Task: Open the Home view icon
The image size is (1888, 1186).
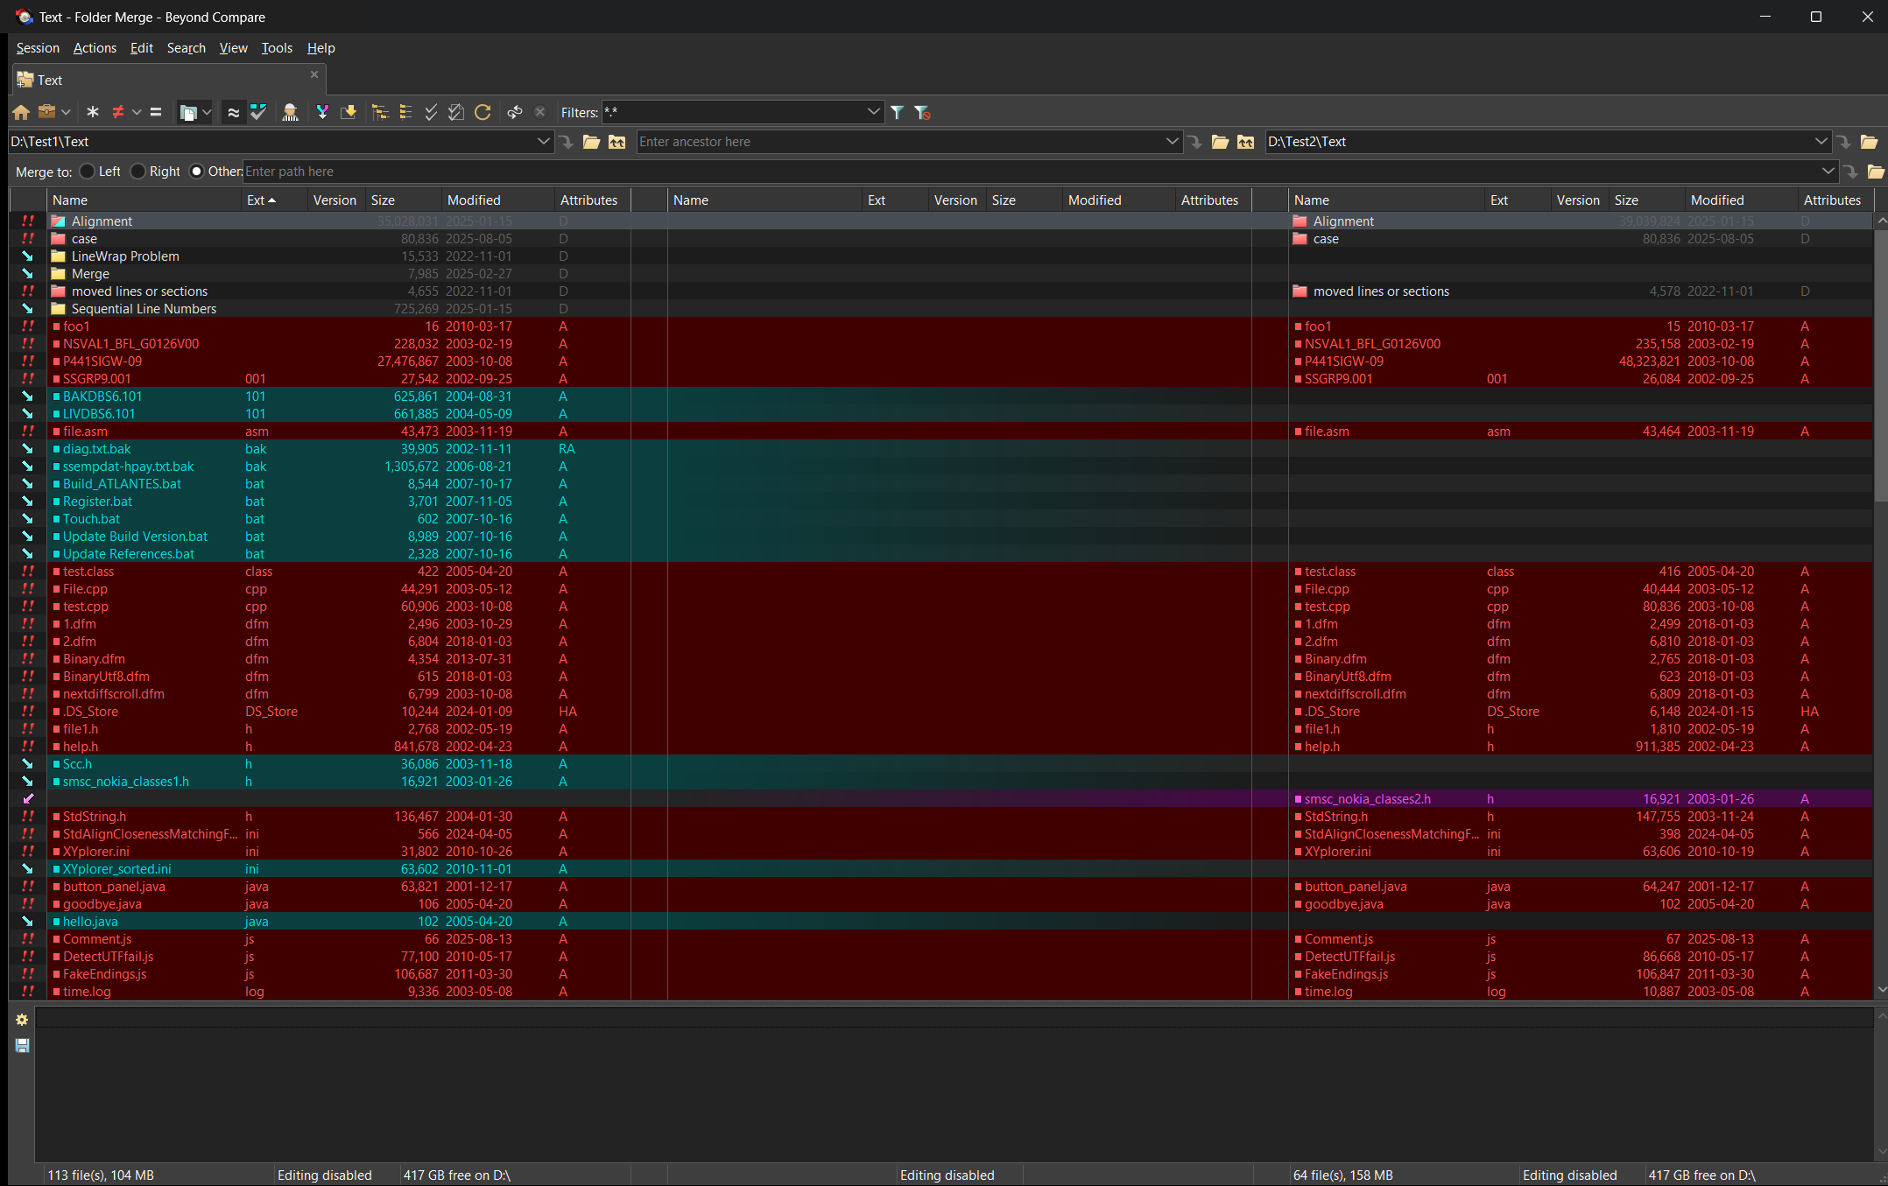Action: pos(21,112)
